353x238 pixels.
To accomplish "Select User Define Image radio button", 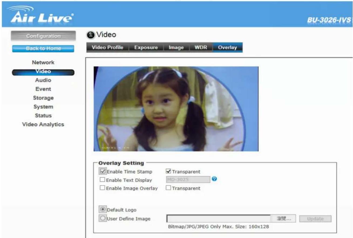I will tap(103, 218).
